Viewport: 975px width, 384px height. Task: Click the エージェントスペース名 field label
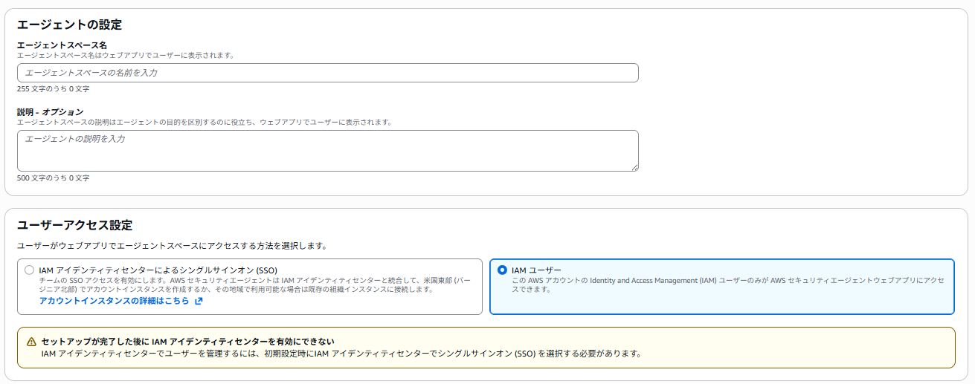[62, 45]
